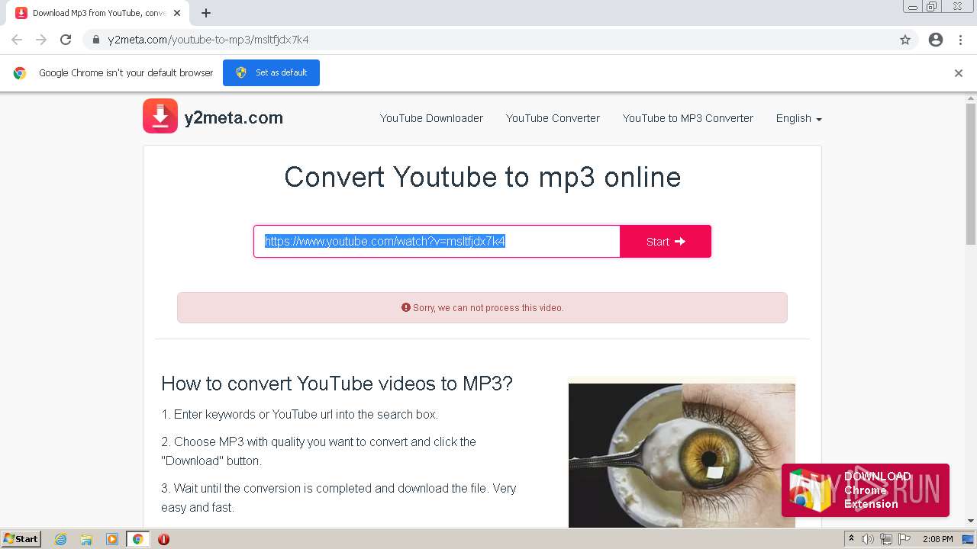Launch Internet Explorer from the taskbar

pyautogui.click(x=61, y=539)
